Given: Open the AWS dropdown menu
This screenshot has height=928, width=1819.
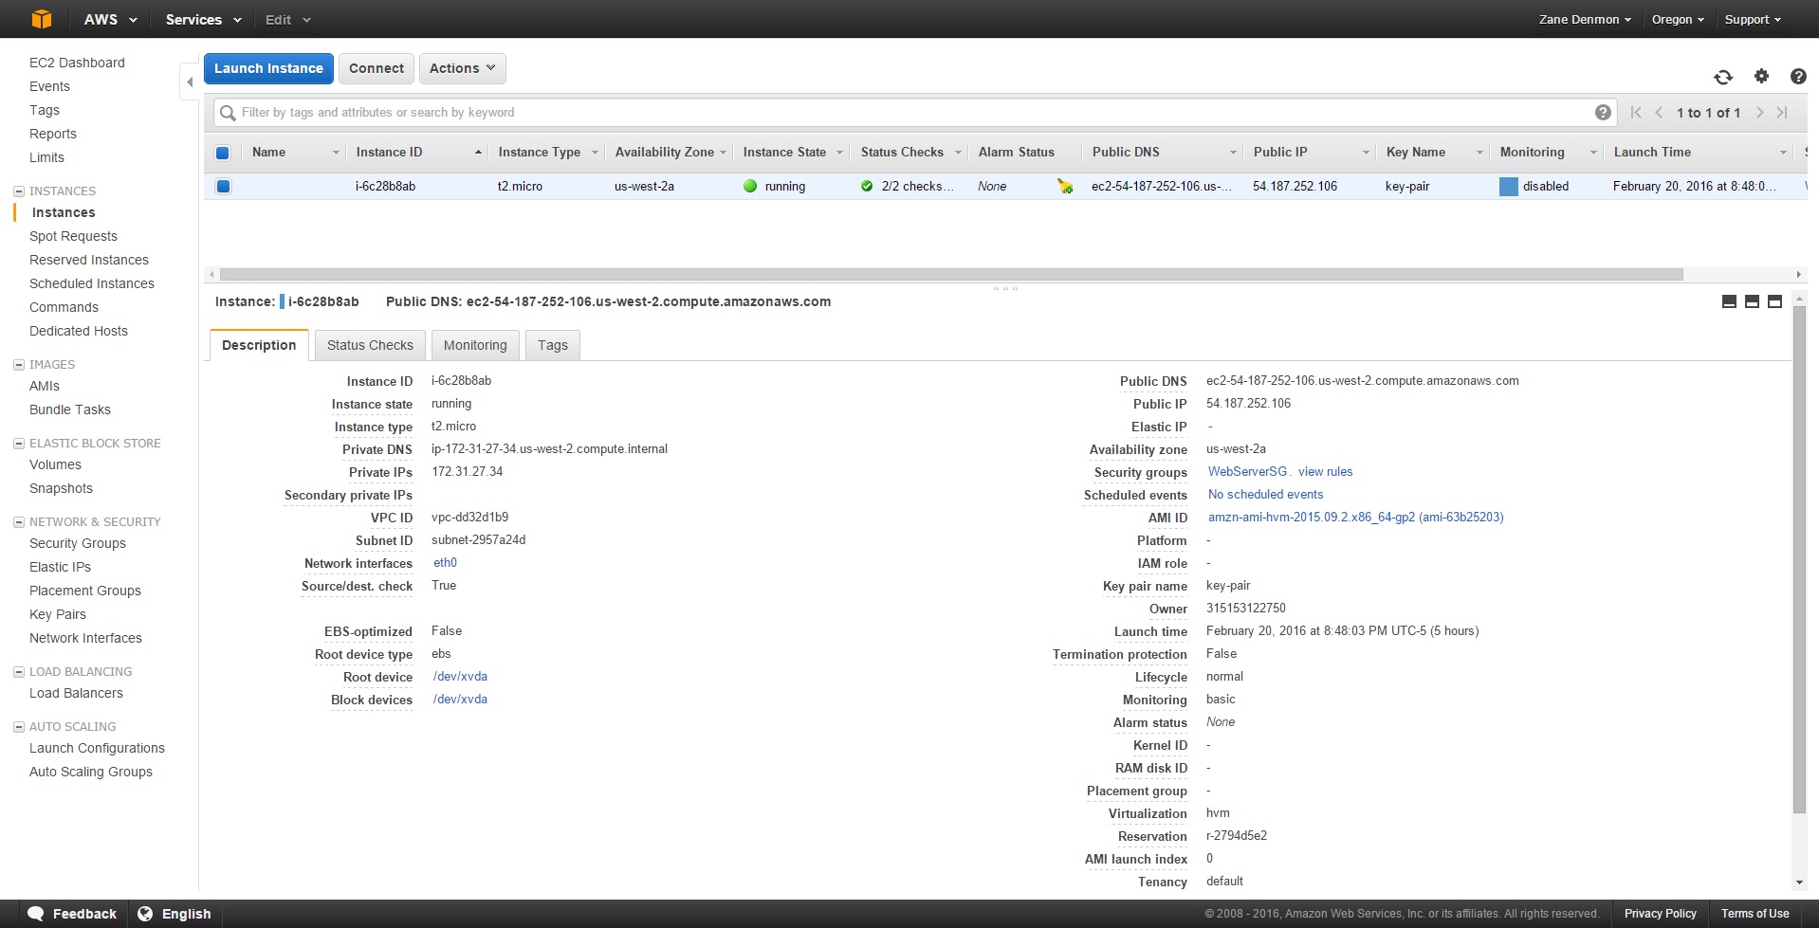Looking at the screenshot, I should [x=110, y=19].
